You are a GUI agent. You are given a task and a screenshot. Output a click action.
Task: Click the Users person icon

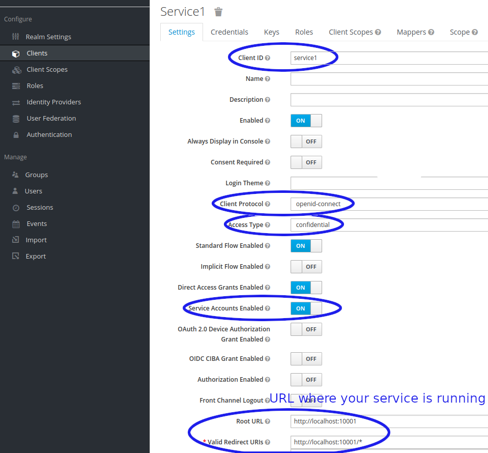(15, 191)
